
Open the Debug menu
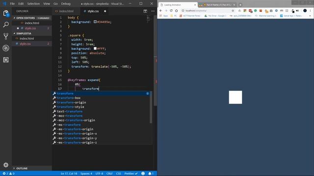[x=66, y=3]
